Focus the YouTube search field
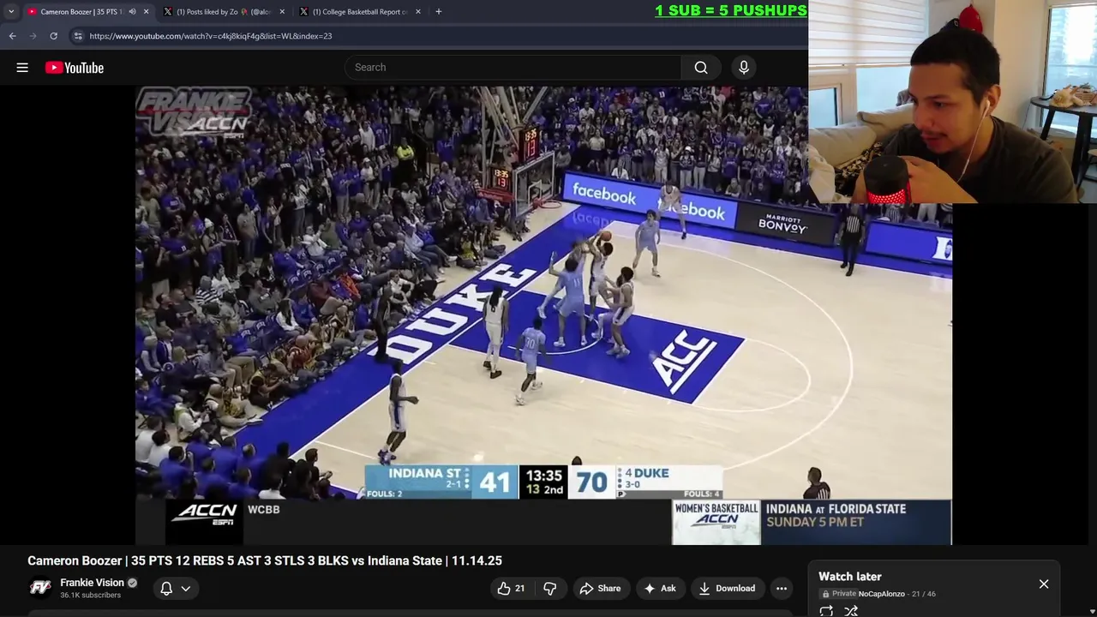The width and height of the screenshot is (1097, 617). [513, 68]
